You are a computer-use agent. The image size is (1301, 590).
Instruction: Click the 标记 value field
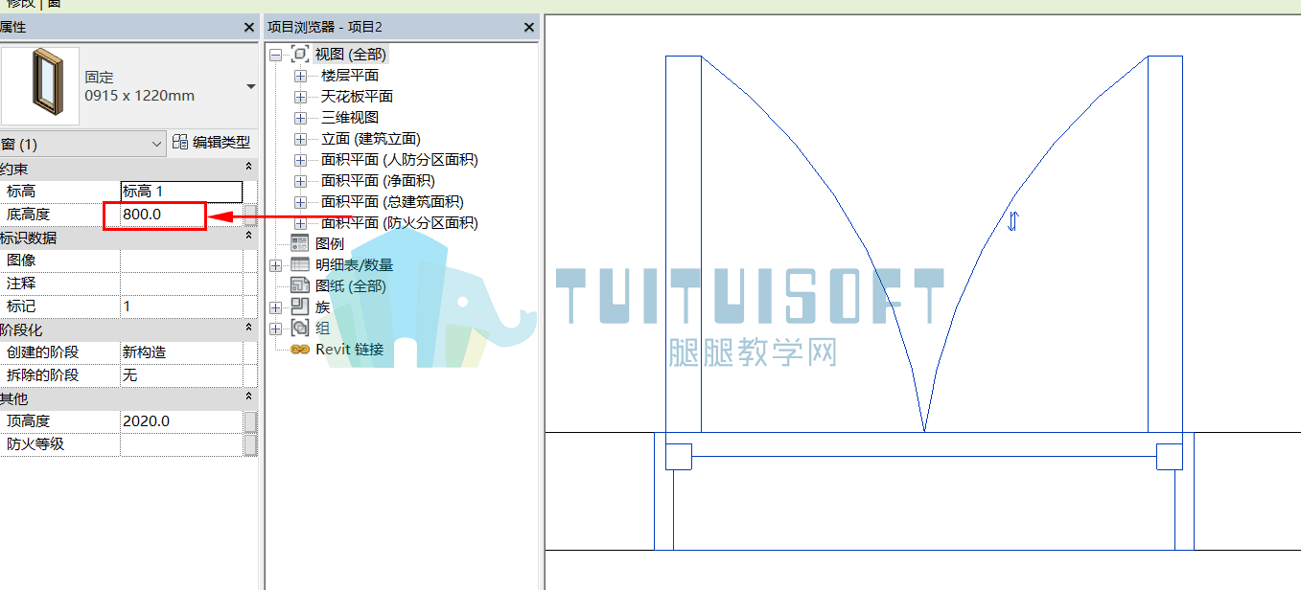[181, 306]
